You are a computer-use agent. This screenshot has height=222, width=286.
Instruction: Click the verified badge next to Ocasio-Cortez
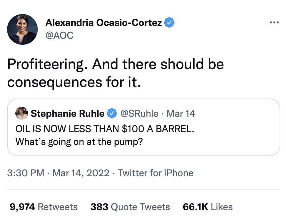coord(169,23)
